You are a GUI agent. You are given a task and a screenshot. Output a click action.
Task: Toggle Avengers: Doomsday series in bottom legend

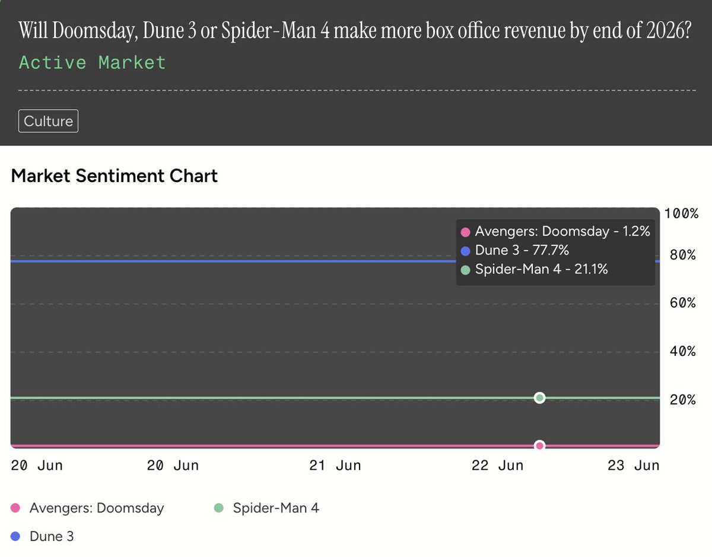[88, 508]
